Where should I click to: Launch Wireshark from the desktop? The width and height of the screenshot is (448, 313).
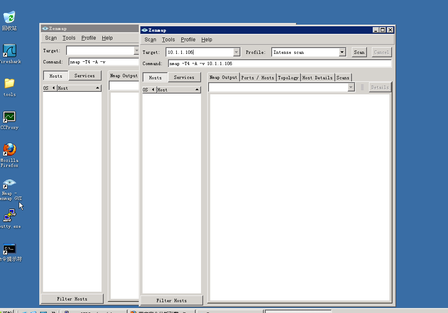point(10,54)
